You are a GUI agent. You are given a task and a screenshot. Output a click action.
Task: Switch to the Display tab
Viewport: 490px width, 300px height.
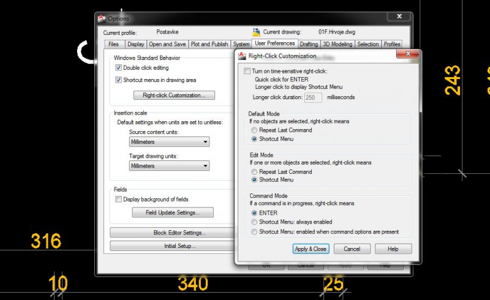click(135, 44)
